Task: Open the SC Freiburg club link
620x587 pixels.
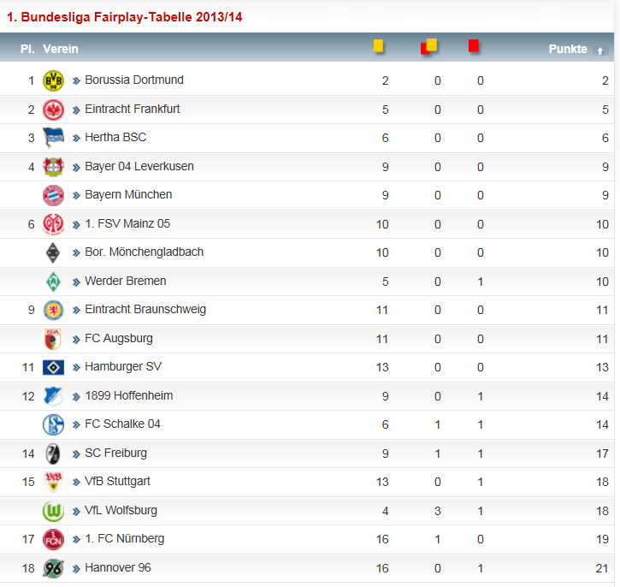Action: [x=115, y=453]
